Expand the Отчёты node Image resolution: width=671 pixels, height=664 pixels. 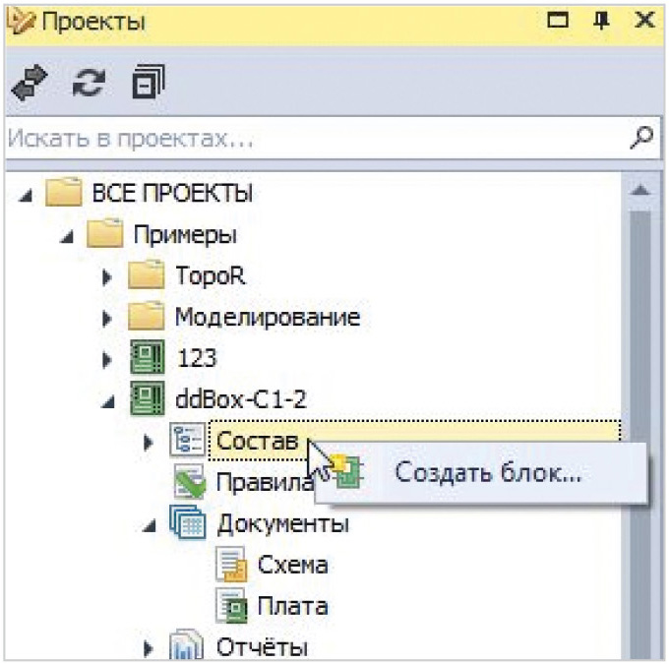pyautogui.click(x=150, y=648)
